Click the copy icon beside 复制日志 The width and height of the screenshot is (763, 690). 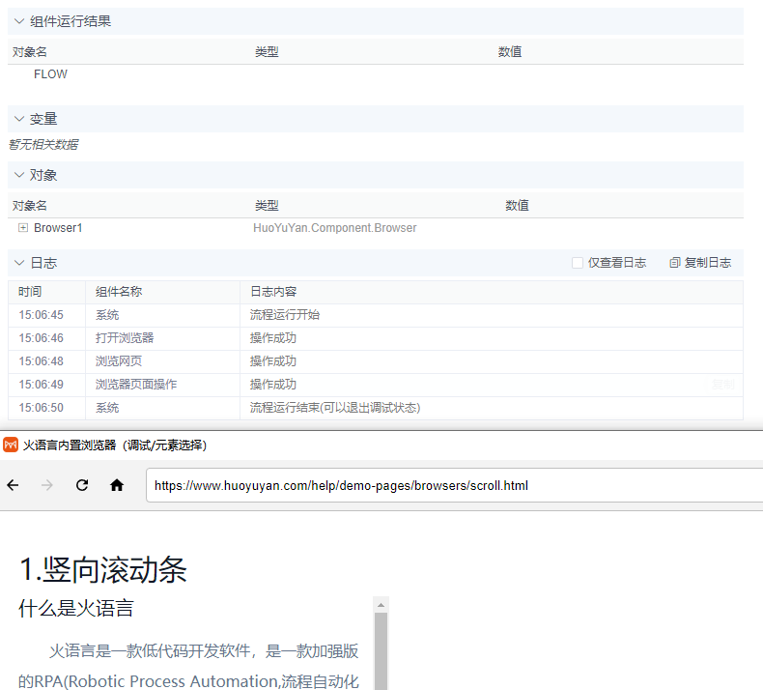click(x=674, y=263)
